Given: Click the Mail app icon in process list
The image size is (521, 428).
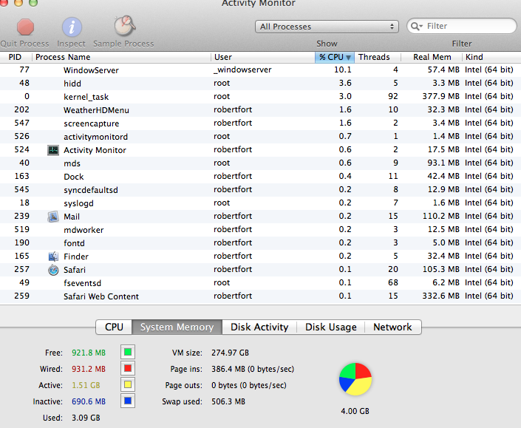Looking at the screenshot, I should click(53, 217).
